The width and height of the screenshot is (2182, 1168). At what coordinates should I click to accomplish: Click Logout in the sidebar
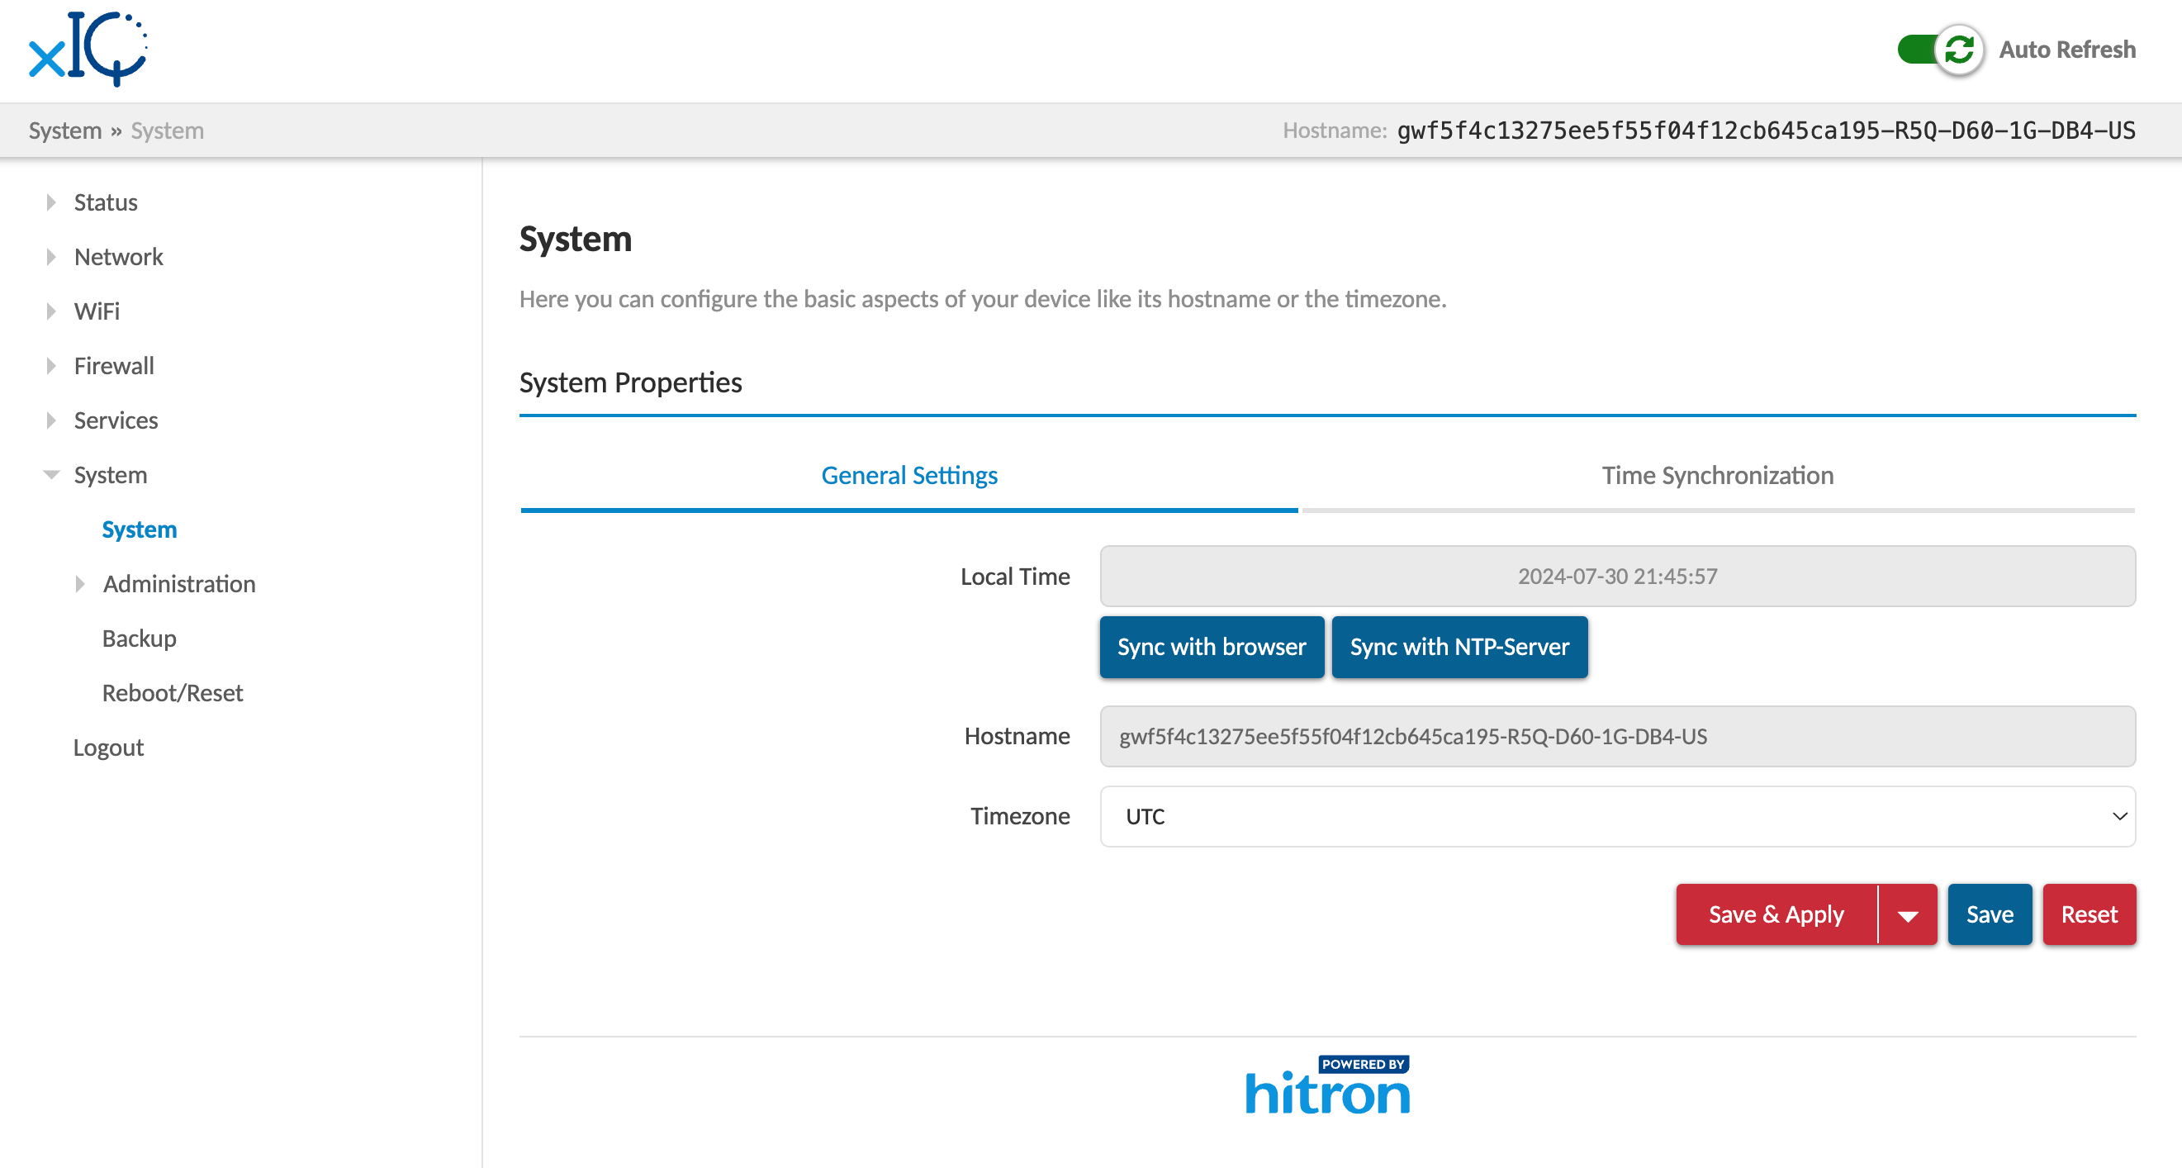(108, 747)
